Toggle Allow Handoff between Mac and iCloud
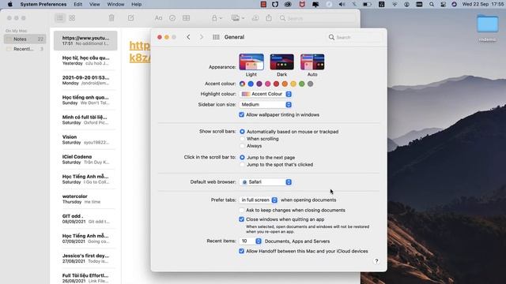 241,251
